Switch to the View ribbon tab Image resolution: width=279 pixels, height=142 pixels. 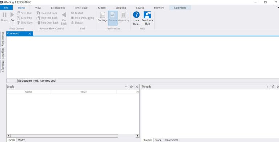[38, 8]
